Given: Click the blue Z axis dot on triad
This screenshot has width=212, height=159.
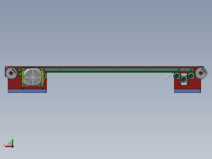Looking at the screenshot, I should 13,147.
